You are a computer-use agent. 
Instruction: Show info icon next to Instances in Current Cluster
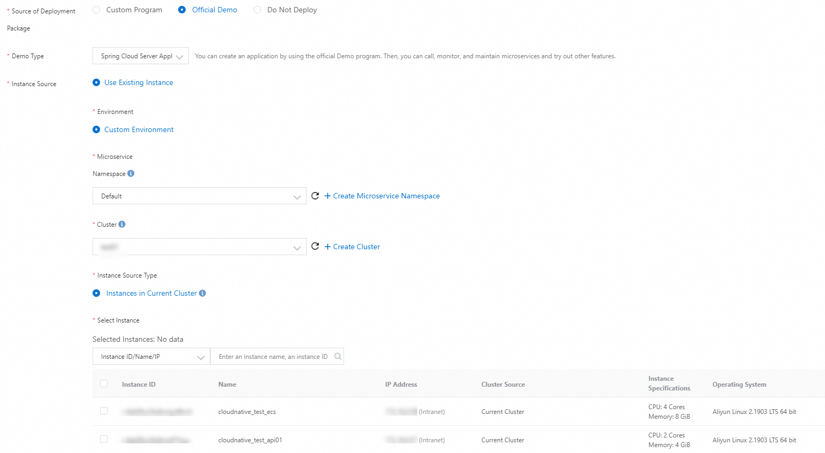pos(202,293)
